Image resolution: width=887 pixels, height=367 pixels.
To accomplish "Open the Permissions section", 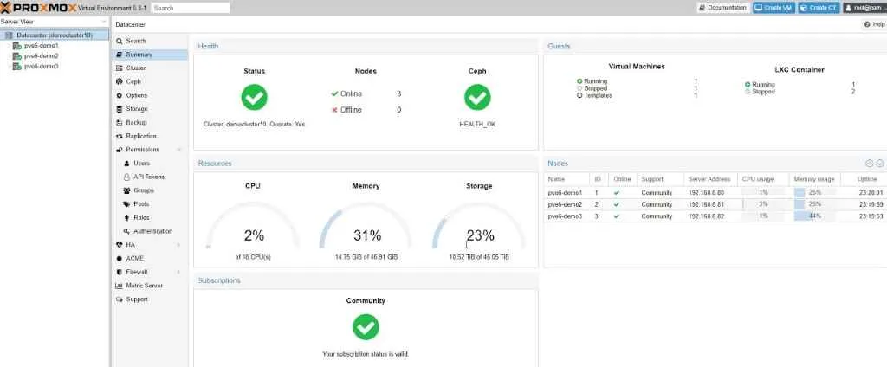I will (142, 150).
